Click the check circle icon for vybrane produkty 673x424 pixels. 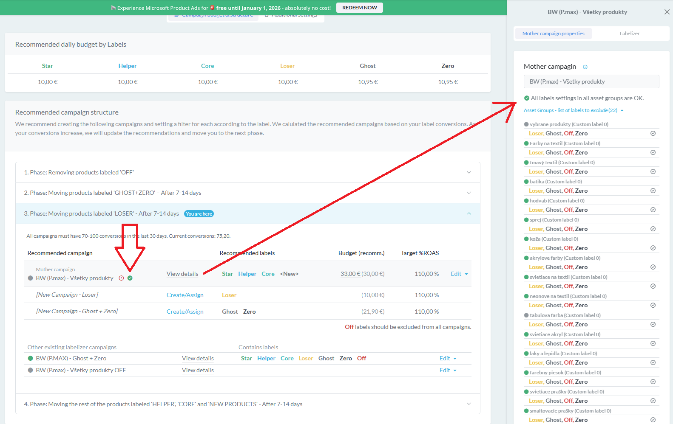point(653,133)
